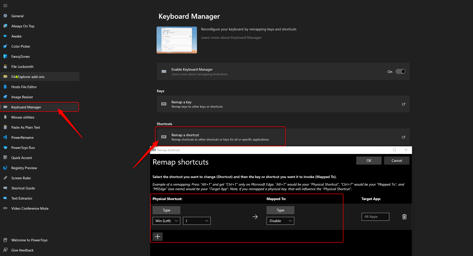473x256 pixels.
Task: Select Keyboard Manager in the sidebar
Action: pos(40,107)
